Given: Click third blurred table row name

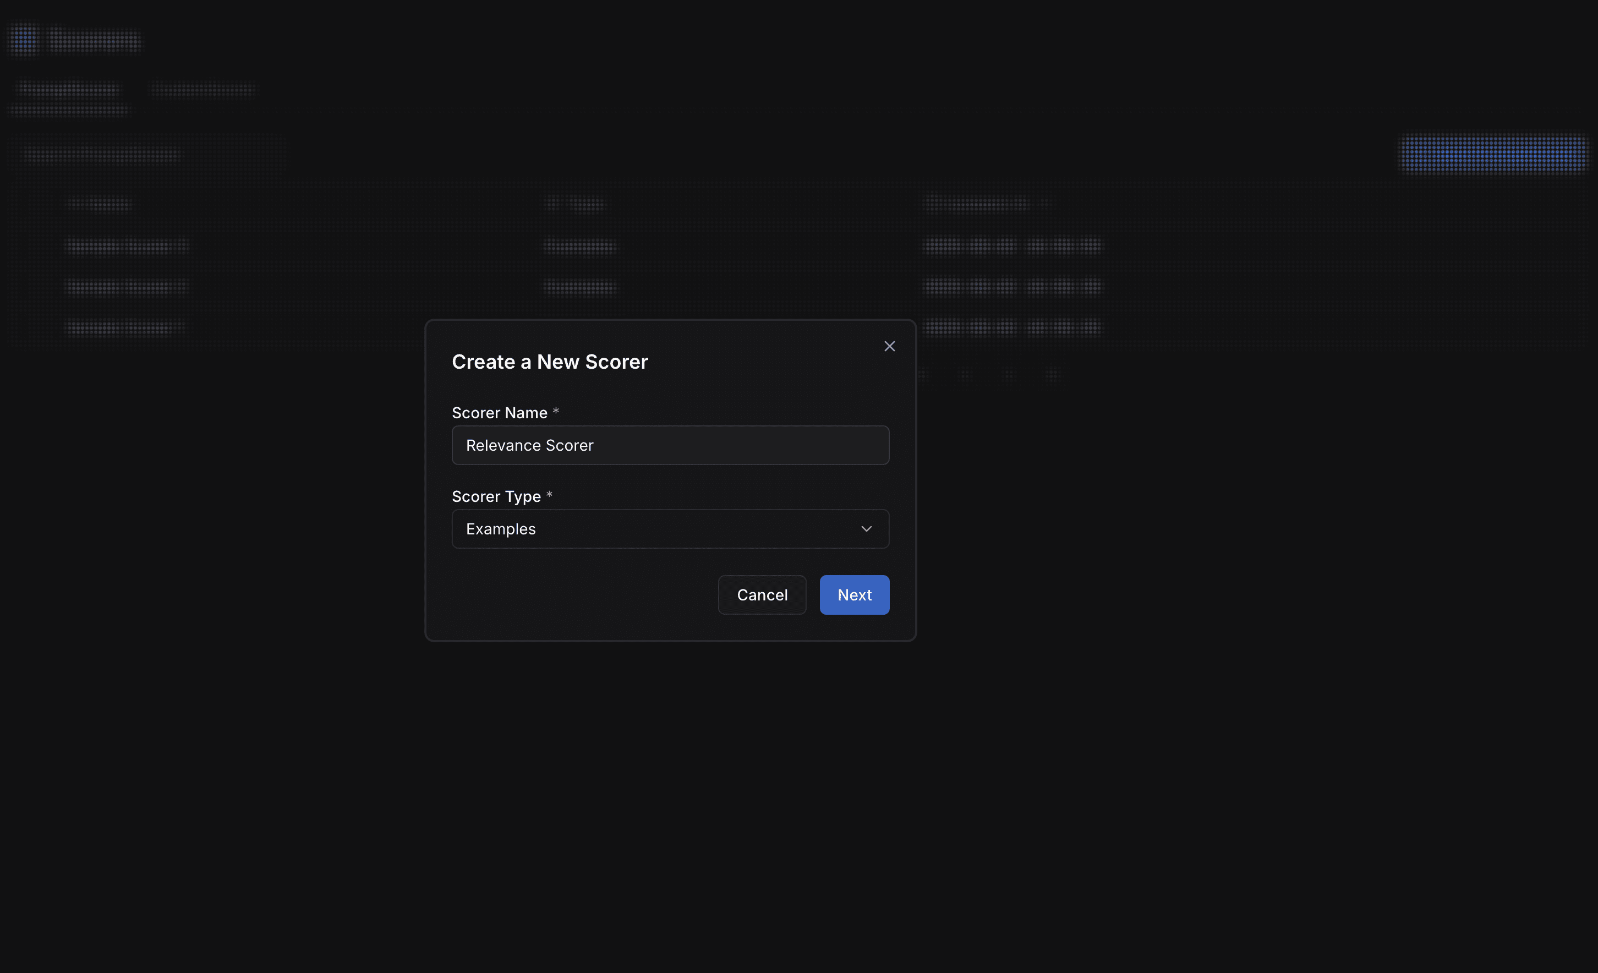Looking at the screenshot, I should (x=125, y=327).
